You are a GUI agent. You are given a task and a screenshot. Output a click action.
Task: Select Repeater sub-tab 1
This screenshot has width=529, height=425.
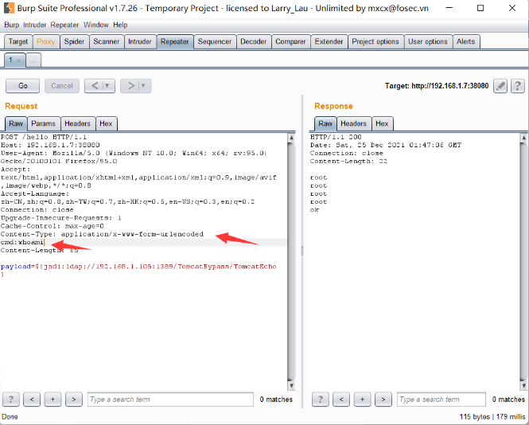(x=11, y=60)
